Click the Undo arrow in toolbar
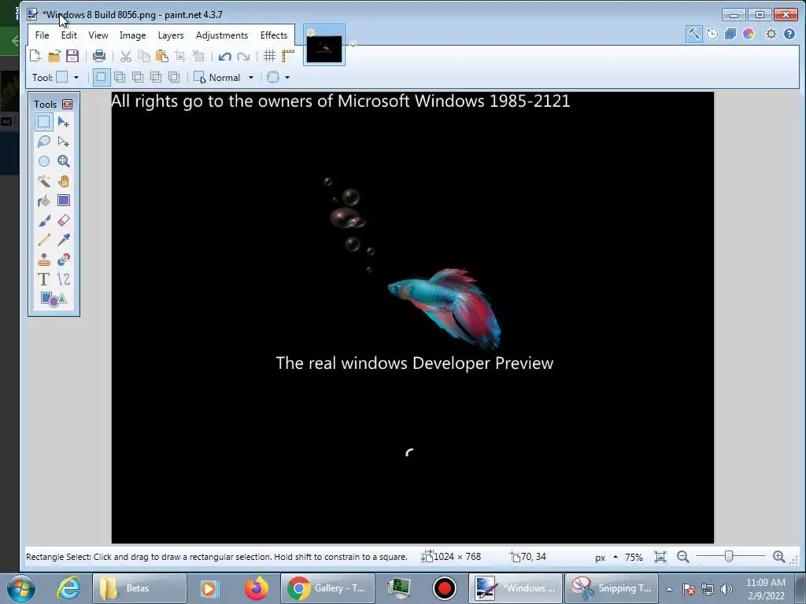 point(224,56)
